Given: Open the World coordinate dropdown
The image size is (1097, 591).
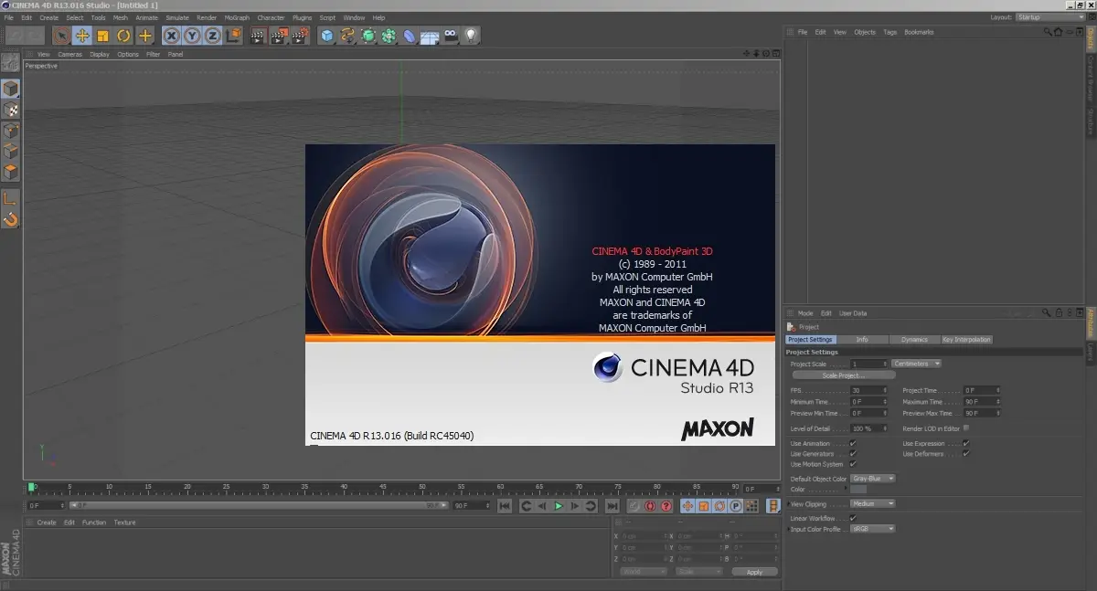Looking at the screenshot, I should tap(644, 572).
